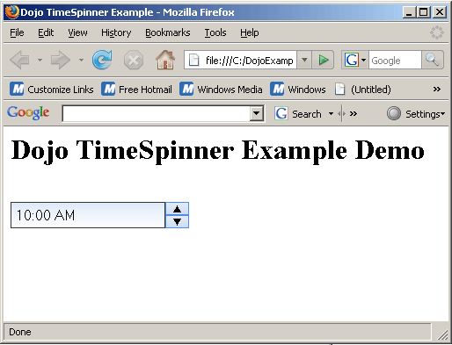Show more bookmarks with chevron

point(437,89)
